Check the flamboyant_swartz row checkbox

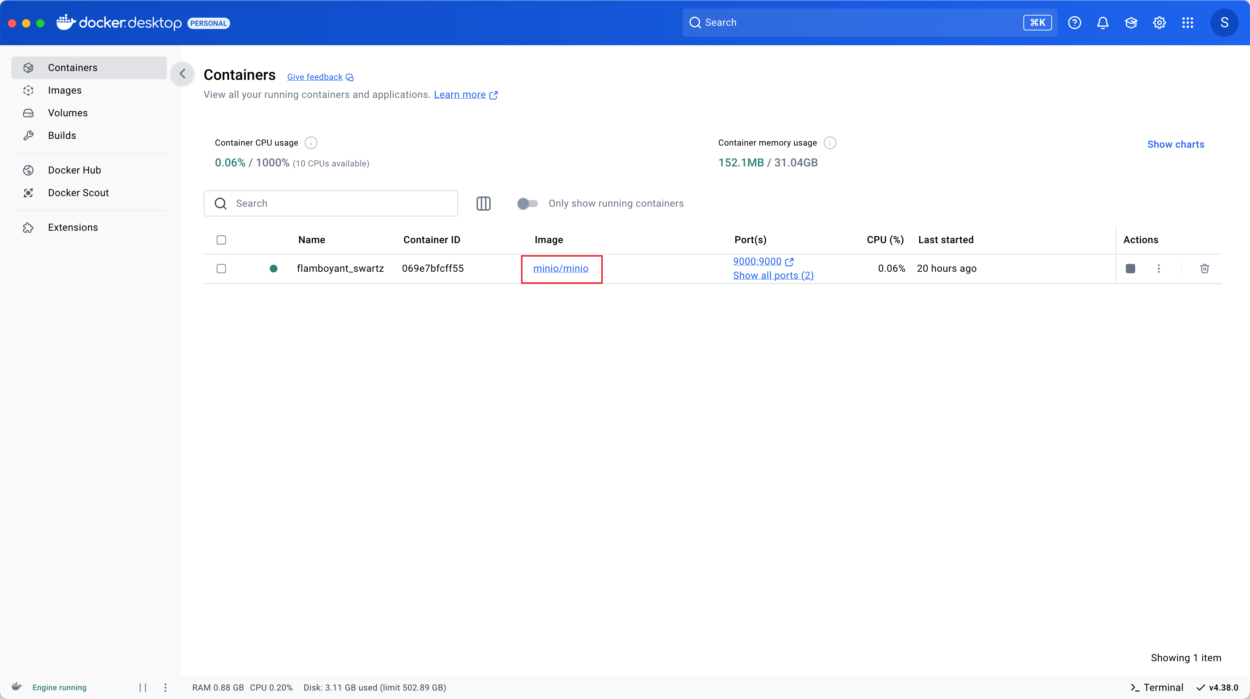click(x=221, y=269)
